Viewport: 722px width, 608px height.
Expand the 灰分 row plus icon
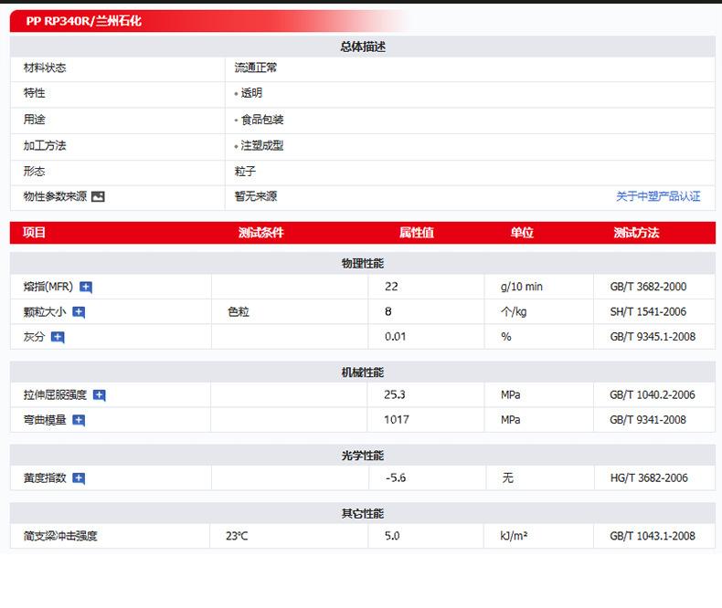[58, 337]
